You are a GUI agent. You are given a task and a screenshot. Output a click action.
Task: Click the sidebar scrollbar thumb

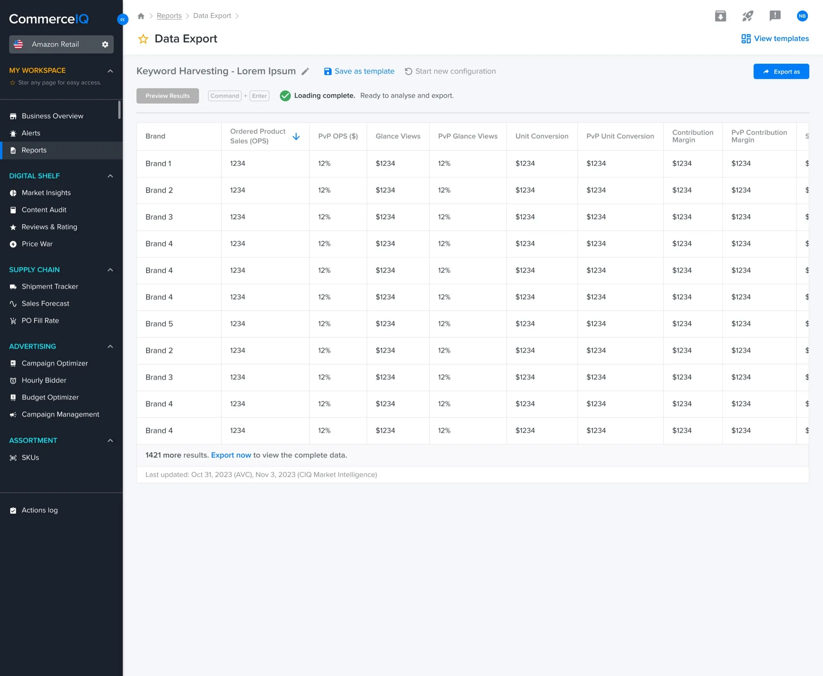tap(119, 110)
